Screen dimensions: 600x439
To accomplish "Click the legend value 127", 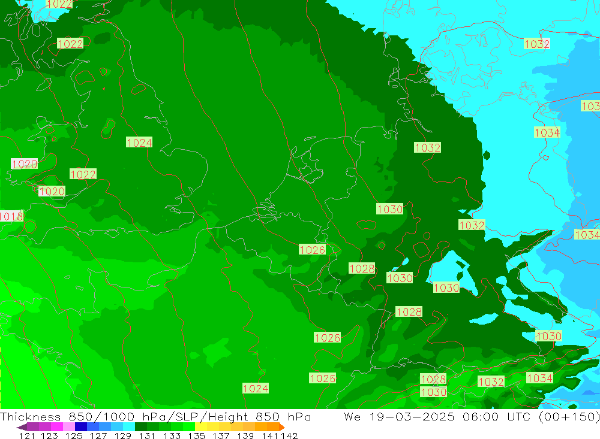I will (x=98, y=435).
